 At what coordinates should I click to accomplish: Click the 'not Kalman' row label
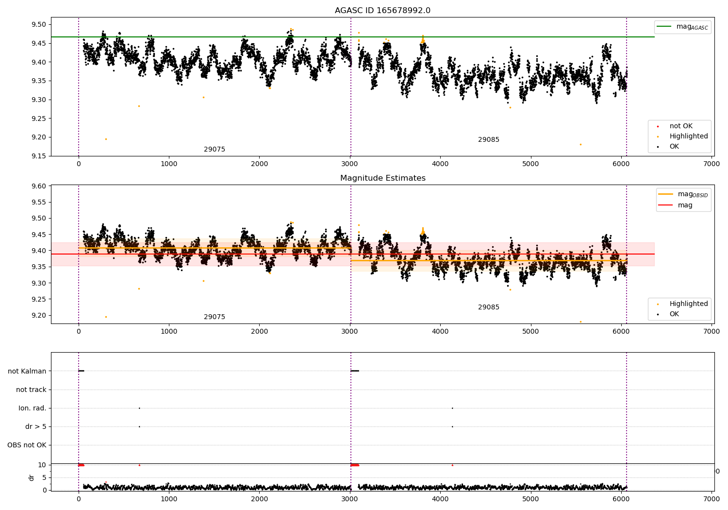click(x=27, y=371)
